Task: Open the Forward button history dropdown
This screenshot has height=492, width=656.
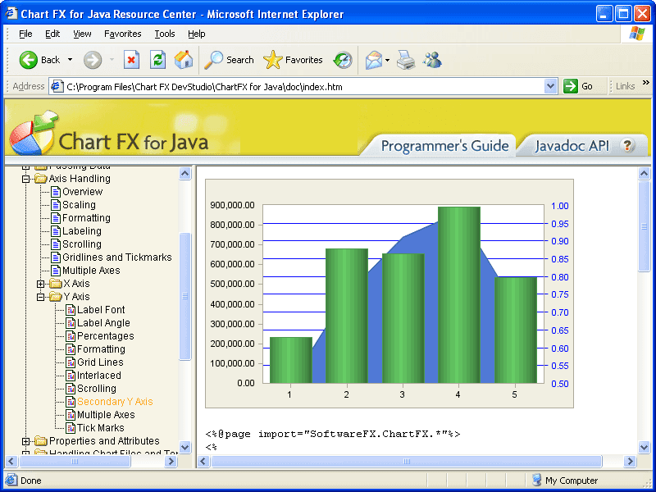Action: (x=112, y=60)
